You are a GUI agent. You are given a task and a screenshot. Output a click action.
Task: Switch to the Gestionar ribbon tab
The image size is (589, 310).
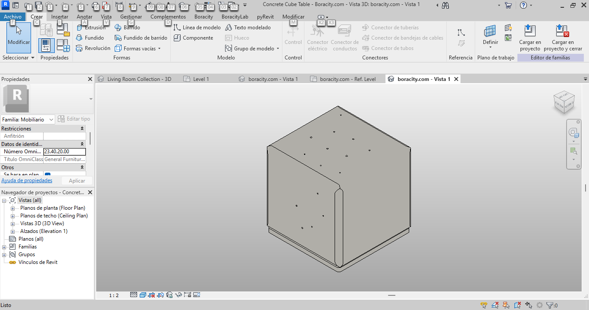[x=131, y=17]
